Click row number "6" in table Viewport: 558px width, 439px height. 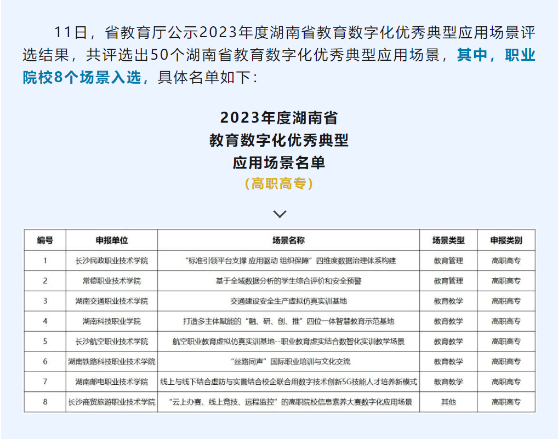(x=45, y=361)
